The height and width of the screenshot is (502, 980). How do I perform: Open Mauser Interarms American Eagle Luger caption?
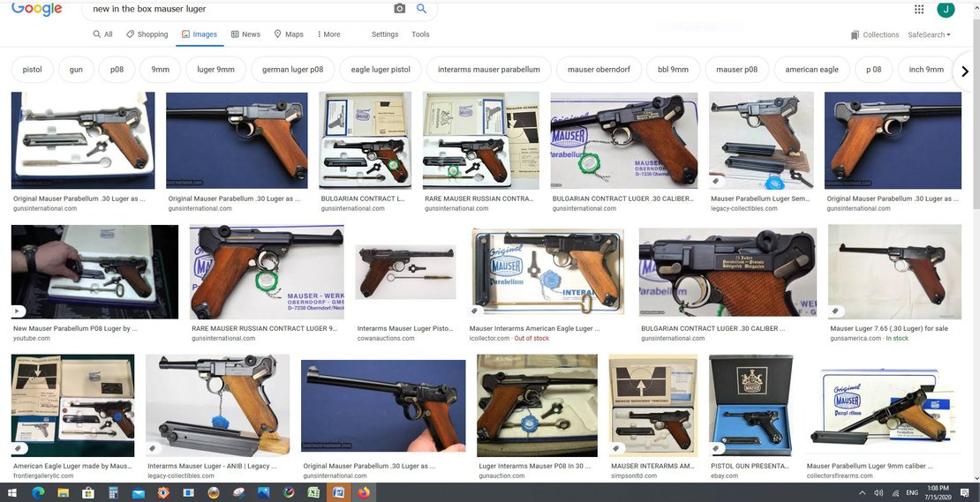(x=535, y=328)
